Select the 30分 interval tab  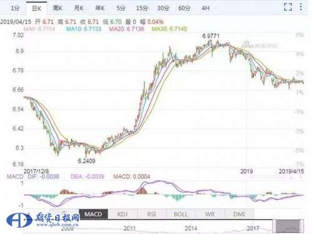[x=163, y=8]
